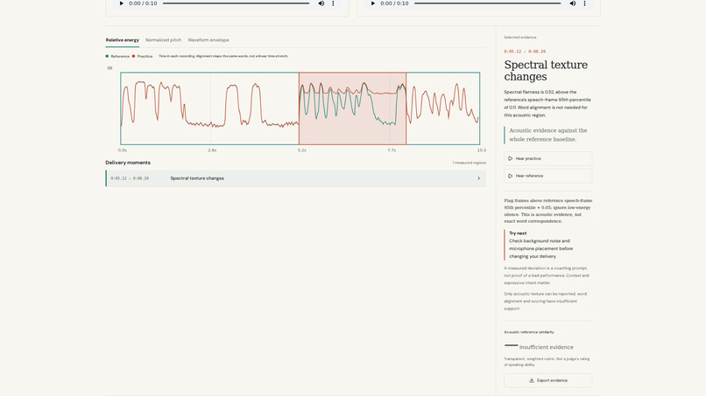Click the Hear practice button
This screenshot has height=396, width=706.
pos(548,159)
